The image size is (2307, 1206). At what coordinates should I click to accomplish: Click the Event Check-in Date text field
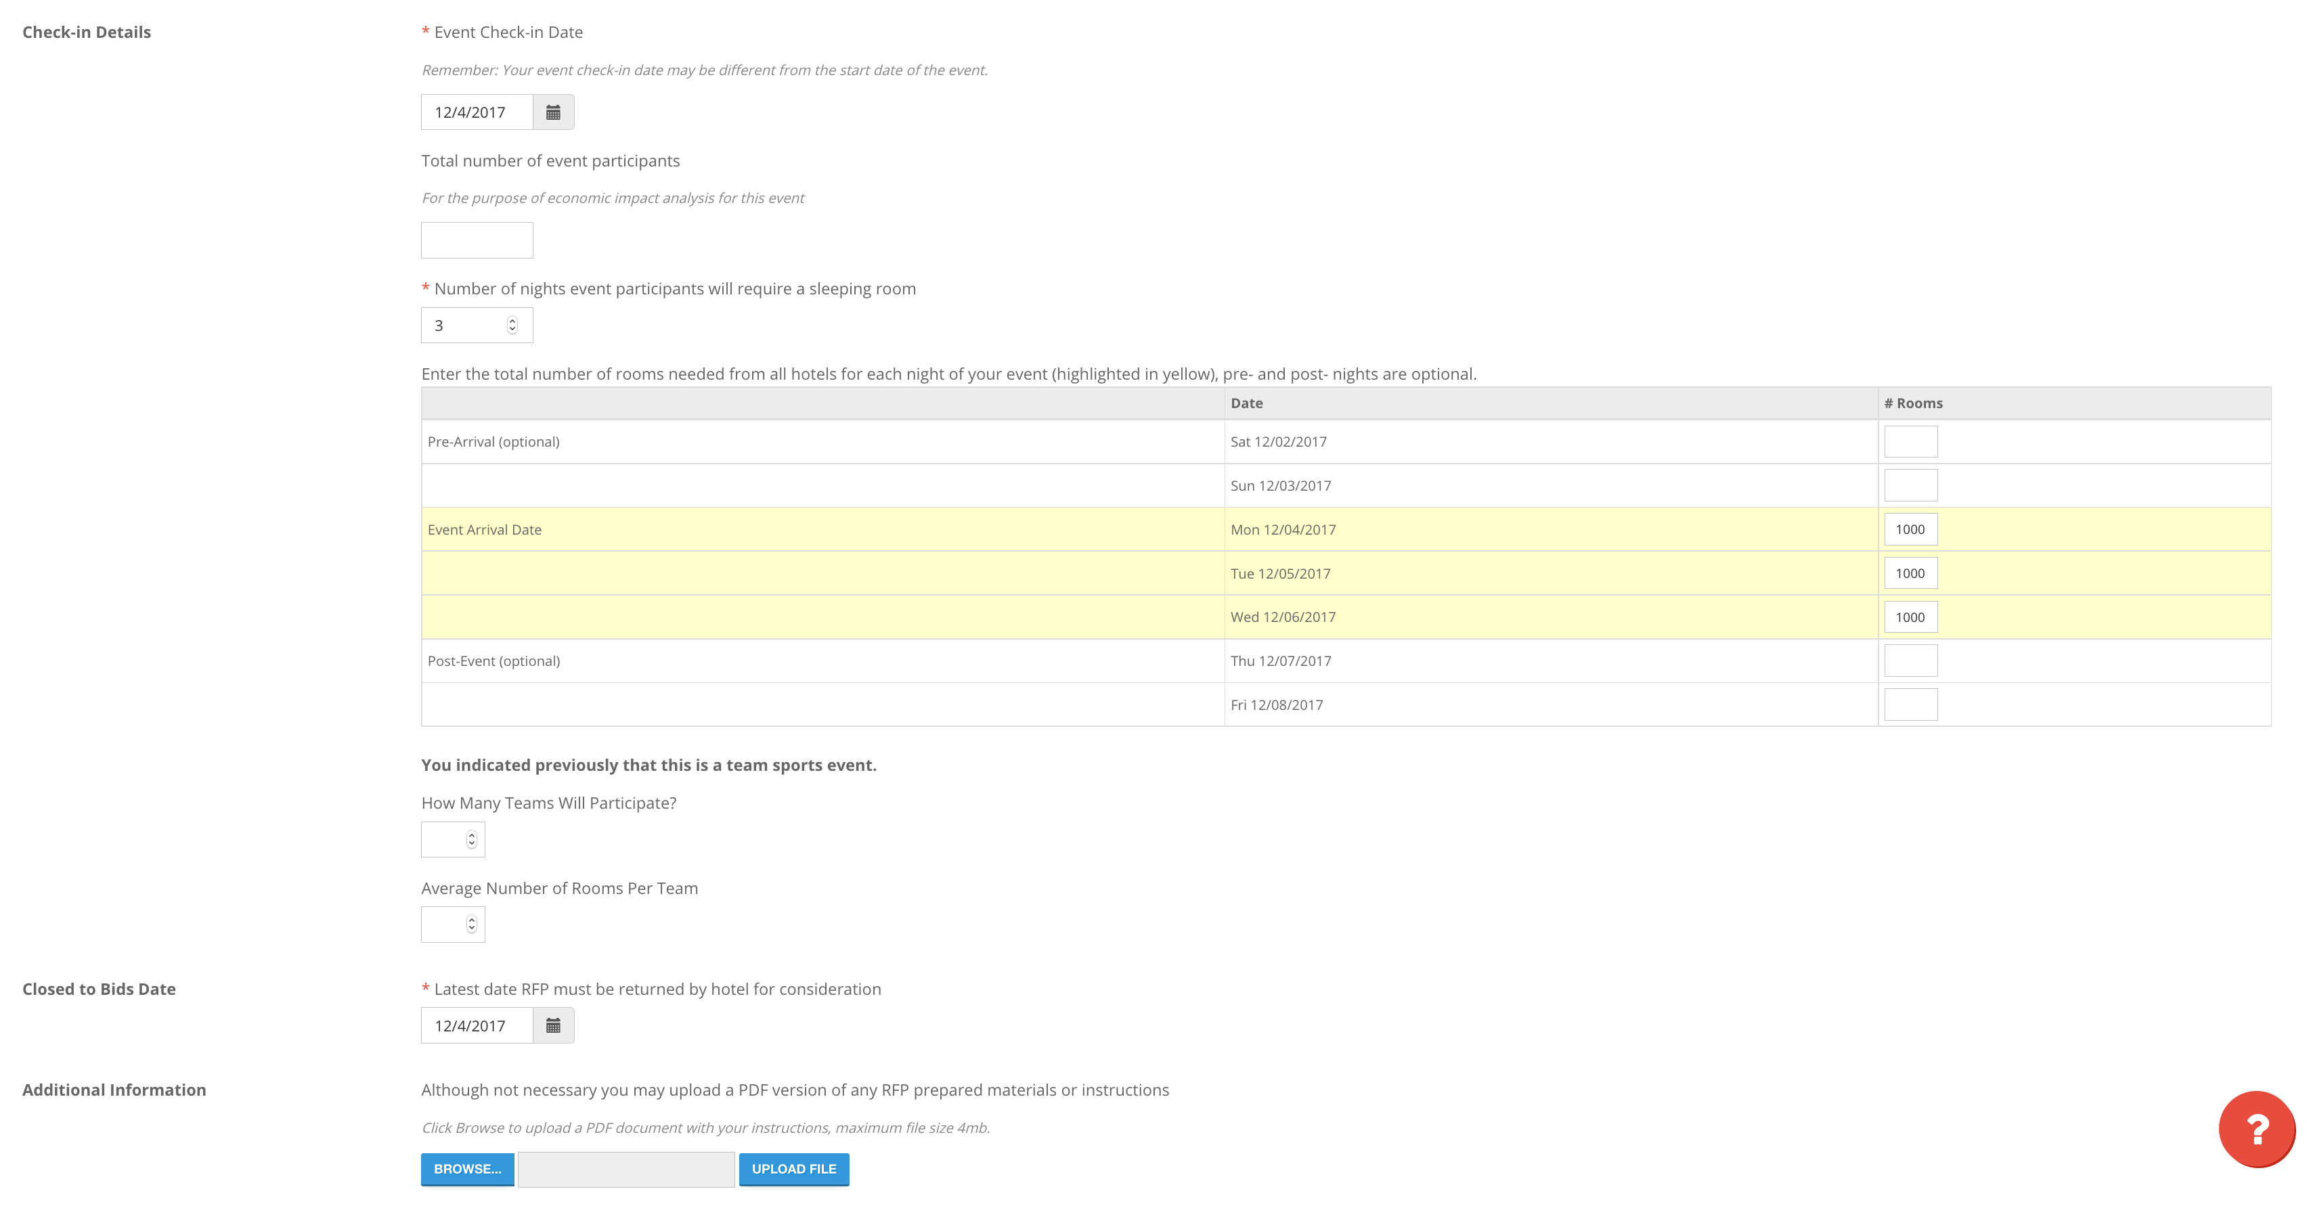pyautogui.click(x=477, y=112)
